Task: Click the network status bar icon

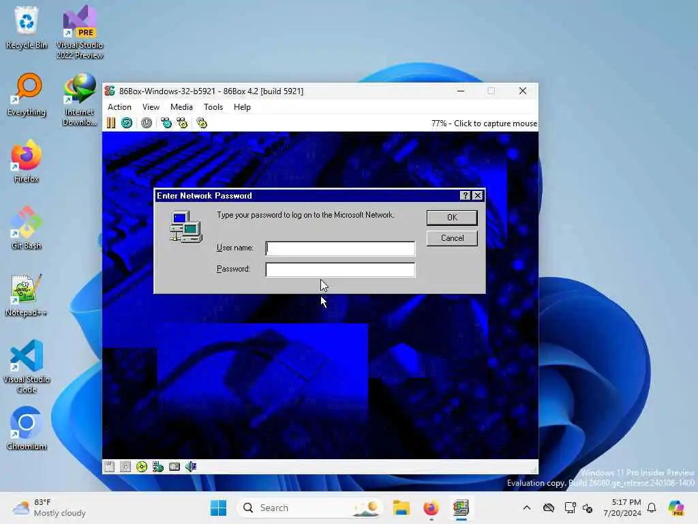Action: pyautogui.click(x=158, y=467)
